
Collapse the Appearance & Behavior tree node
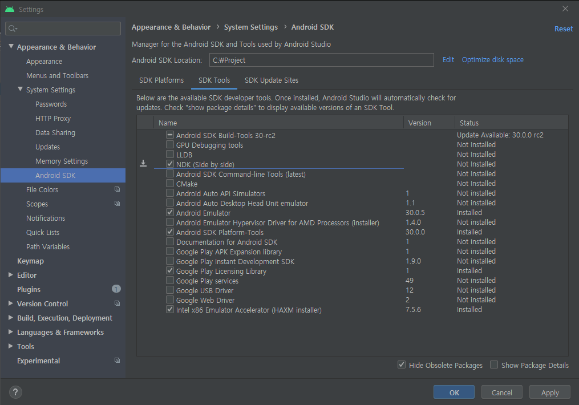[x=11, y=47]
